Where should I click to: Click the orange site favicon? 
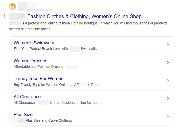pyautogui.click(x=12, y=7)
